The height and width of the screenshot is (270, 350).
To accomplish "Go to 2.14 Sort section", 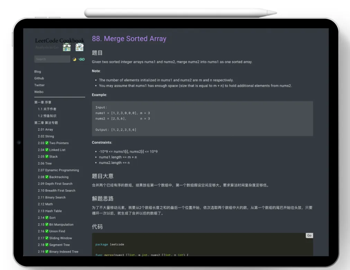I will [47, 218].
